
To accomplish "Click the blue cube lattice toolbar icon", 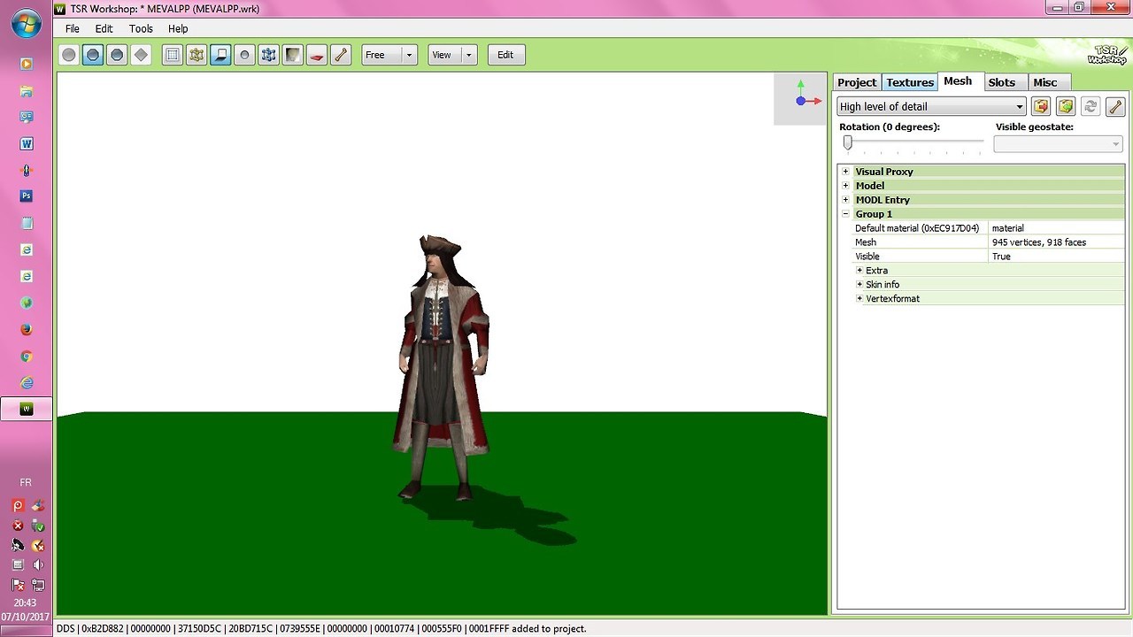I will (x=268, y=55).
